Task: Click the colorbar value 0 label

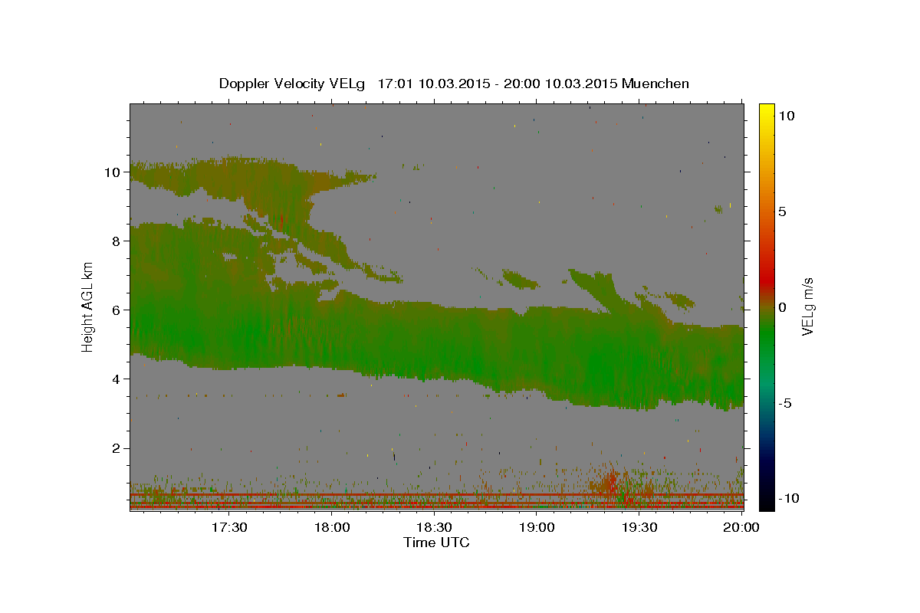Action: 783,307
